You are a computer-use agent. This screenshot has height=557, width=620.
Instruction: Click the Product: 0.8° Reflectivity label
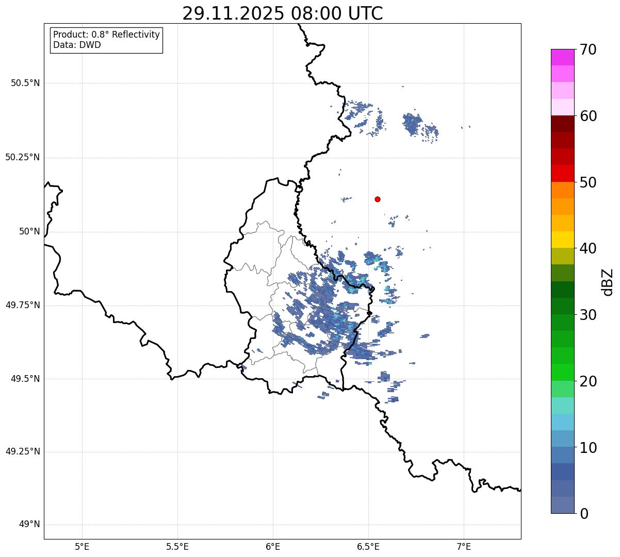click(x=107, y=35)
